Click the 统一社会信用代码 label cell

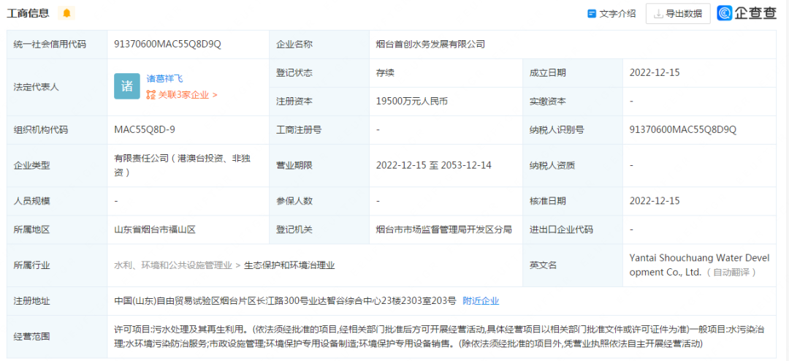pos(57,45)
